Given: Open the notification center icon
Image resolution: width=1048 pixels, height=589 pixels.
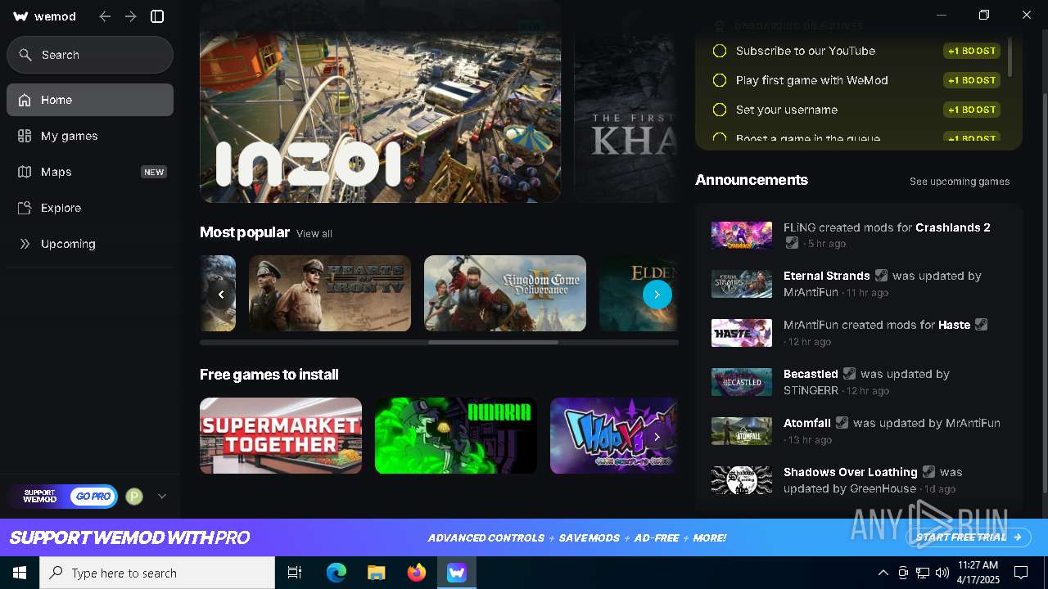Looking at the screenshot, I should point(1021,573).
